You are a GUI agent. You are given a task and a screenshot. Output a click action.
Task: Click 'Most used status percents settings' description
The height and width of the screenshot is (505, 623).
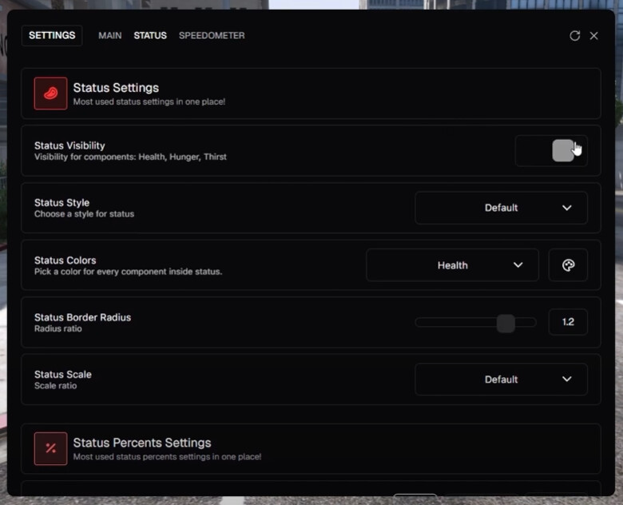(x=167, y=457)
